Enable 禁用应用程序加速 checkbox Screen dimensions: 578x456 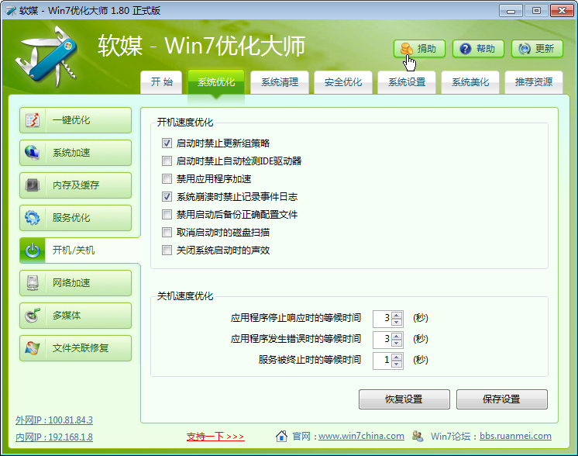tap(167, 179)
